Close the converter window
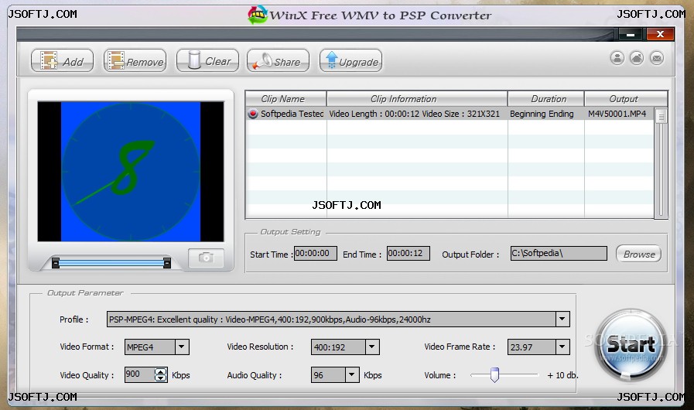This screenshot has width=694, height=410. tap(660, 34)
